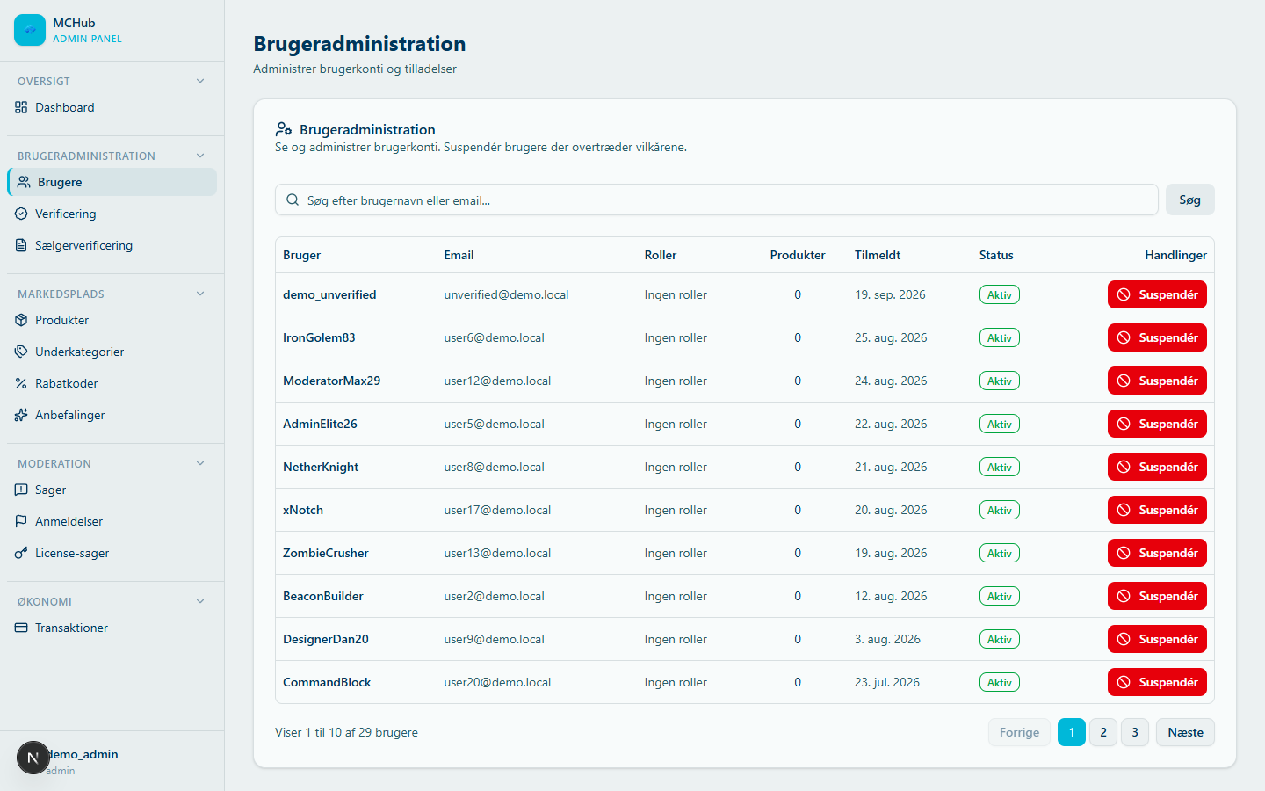The image size is (1265, 791).
Task: Suspend the demo_unverified user
Action: (1157, 294)
